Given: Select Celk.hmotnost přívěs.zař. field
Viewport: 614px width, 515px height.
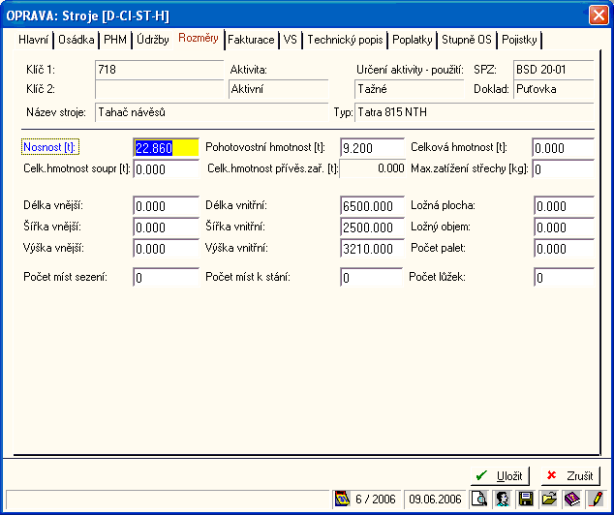Looking at the screenshot, I should [372, 168].
